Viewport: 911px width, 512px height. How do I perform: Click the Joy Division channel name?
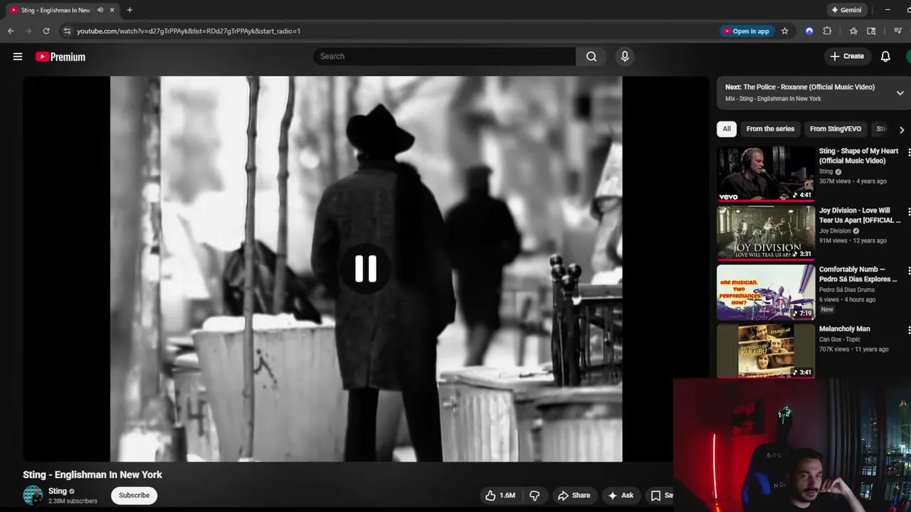[835, 230]
